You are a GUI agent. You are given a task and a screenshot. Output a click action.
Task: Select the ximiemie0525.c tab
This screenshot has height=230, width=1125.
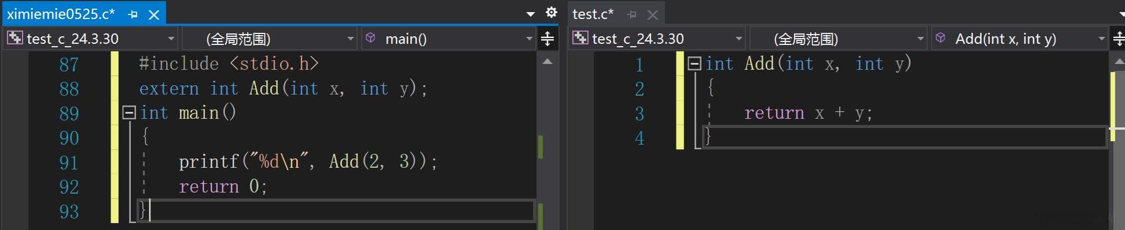pyautogui.click(x=61, y=14)
